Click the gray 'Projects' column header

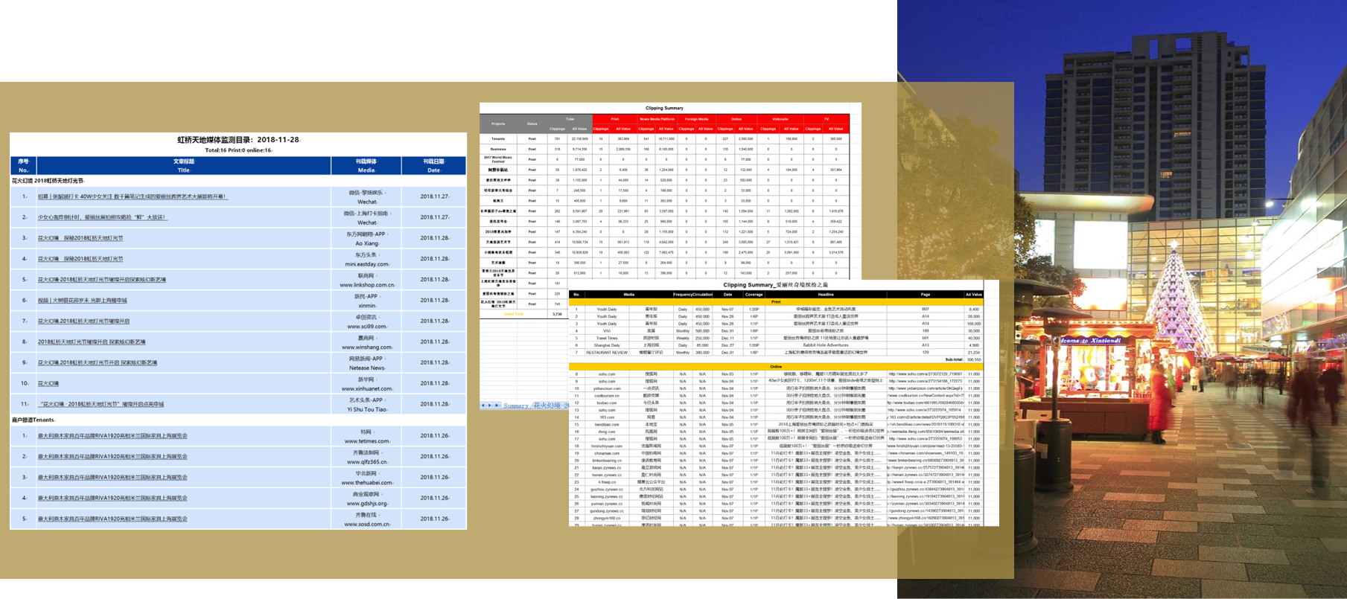coord(498,124)
